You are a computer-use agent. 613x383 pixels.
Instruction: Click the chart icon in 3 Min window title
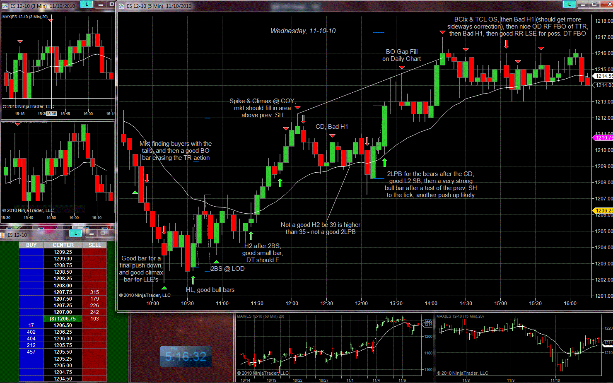tap(5, 6)
